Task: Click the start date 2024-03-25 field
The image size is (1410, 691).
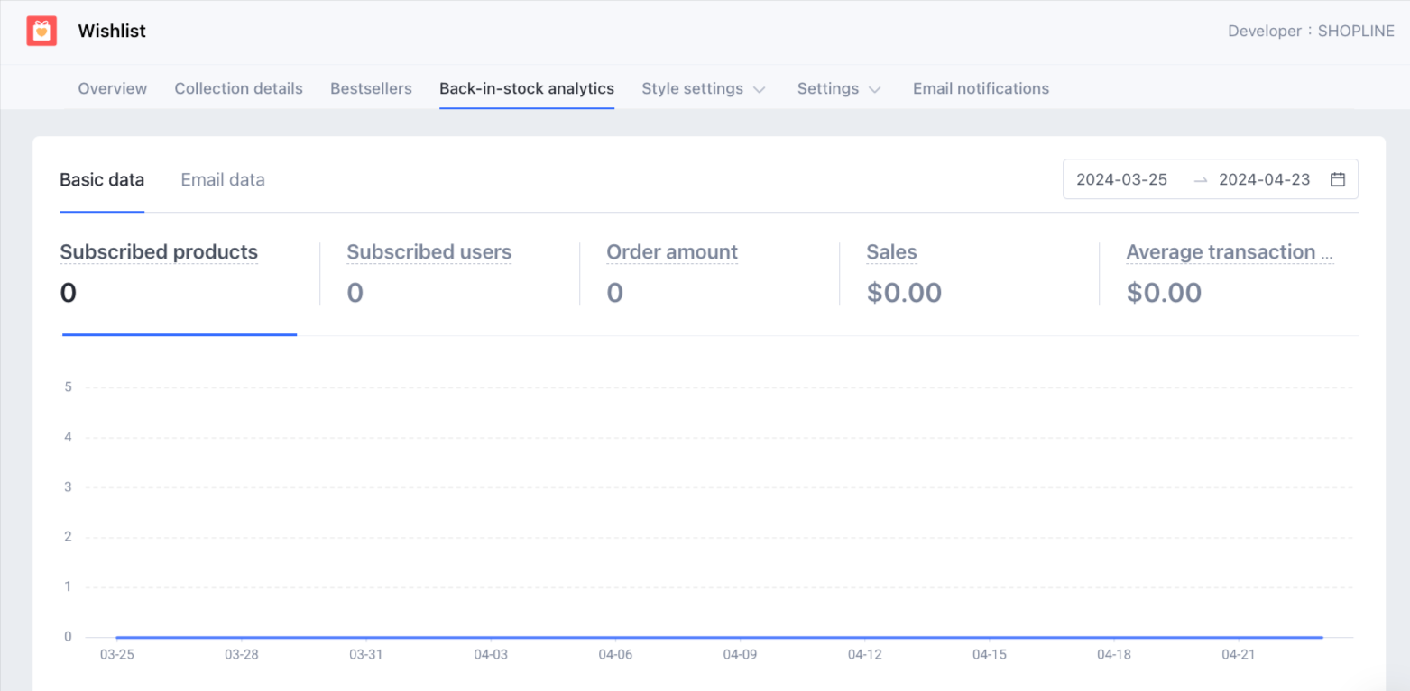Action: (1121, 179)
